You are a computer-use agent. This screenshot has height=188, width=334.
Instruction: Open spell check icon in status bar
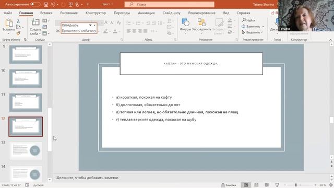pyautogui.click(x=27, y=185)
